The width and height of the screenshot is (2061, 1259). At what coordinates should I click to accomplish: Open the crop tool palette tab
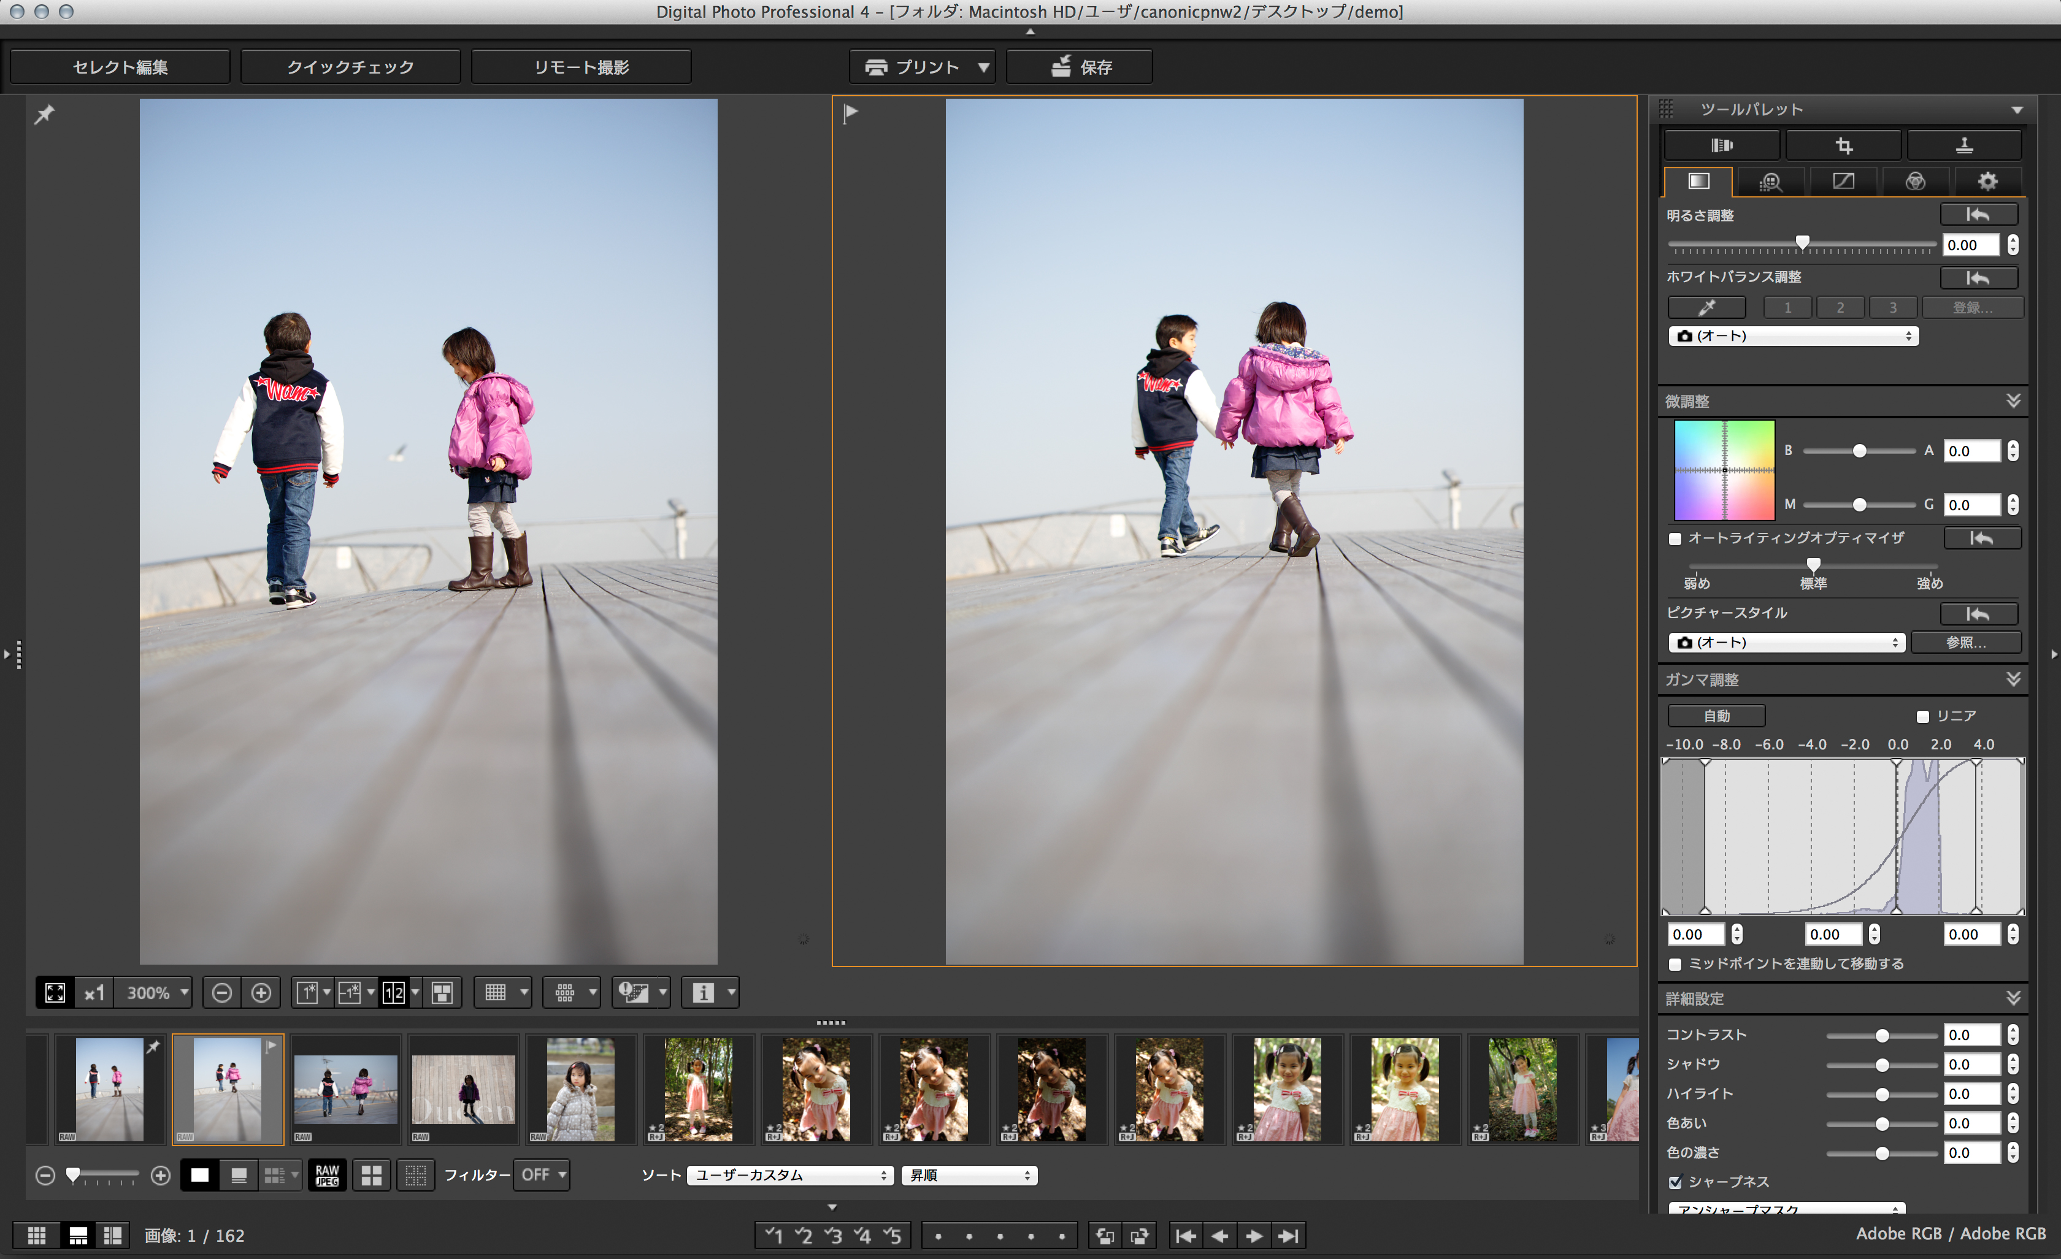pyautogui.click(x=1843, y=145)
